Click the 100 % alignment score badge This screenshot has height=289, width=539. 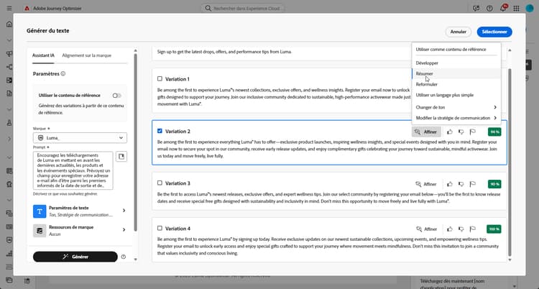click(494, 229)
